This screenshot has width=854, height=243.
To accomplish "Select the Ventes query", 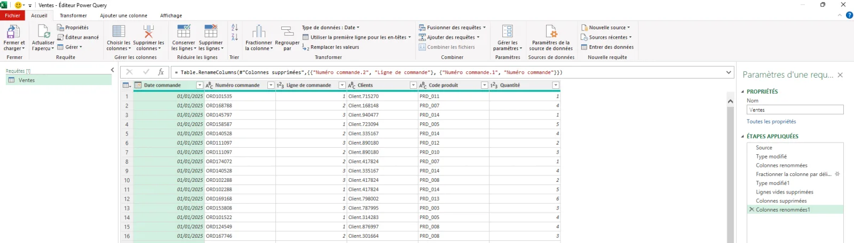I will [59, 80].
